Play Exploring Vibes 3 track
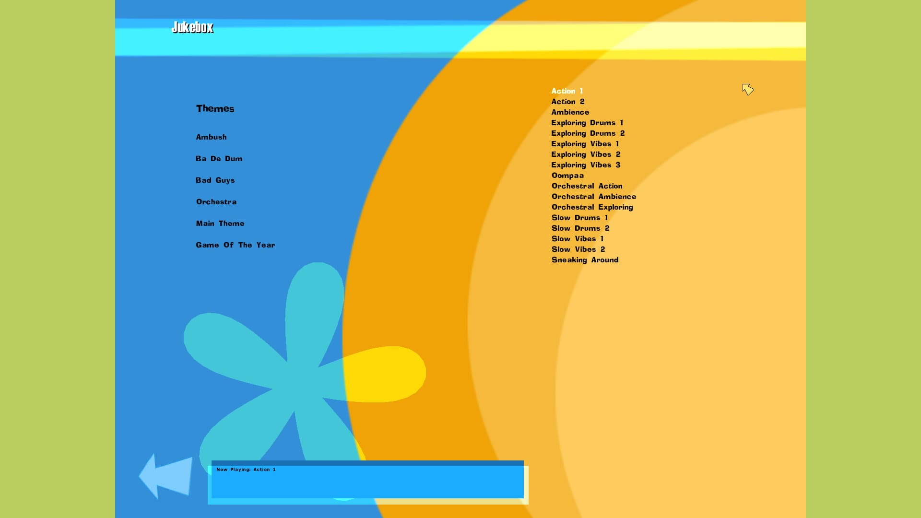Screen dimensions: 921x518 click(586, 165)
